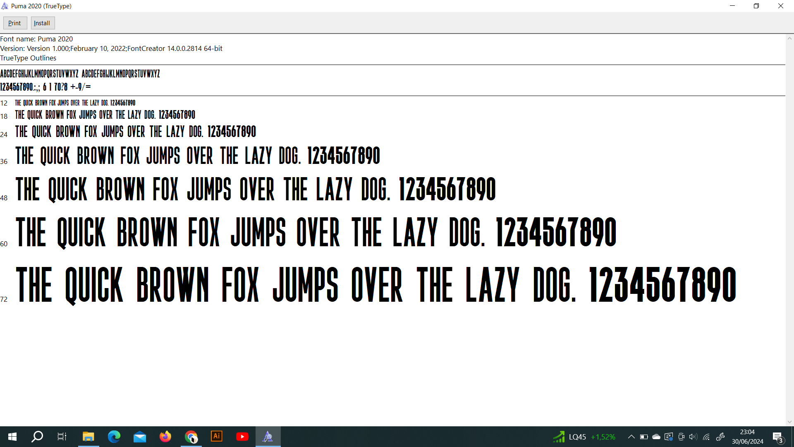Click the Print button
Image resolution: width=794 pixels, height=447 pixels.
[x=15, y=23]
